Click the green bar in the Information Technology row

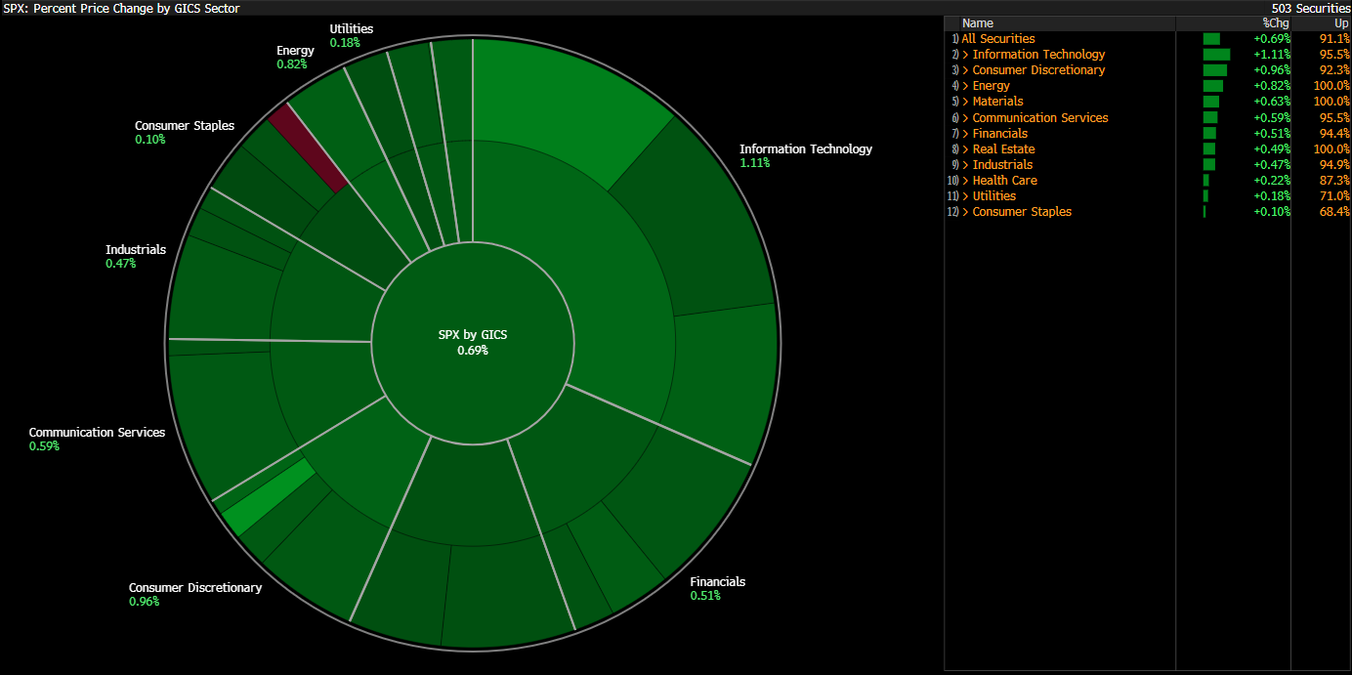pyautogui.click(x=1216, y=55)
